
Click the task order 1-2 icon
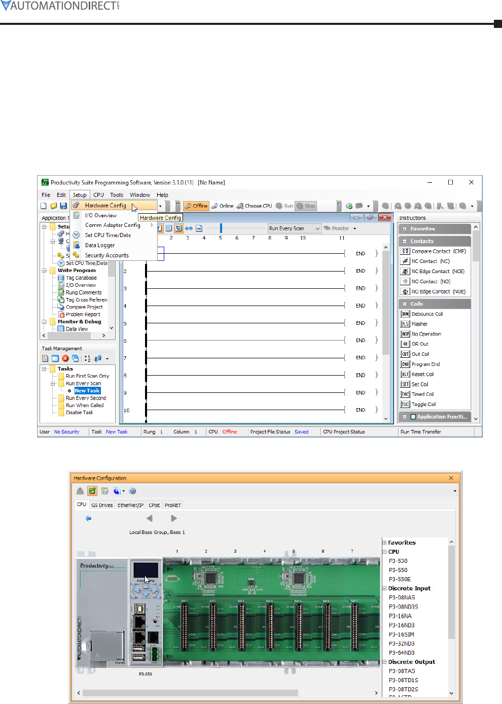[87, 358]
